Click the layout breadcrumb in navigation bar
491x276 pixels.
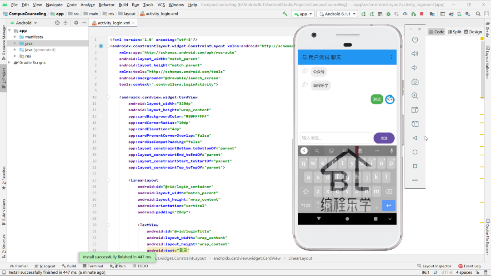127,14
